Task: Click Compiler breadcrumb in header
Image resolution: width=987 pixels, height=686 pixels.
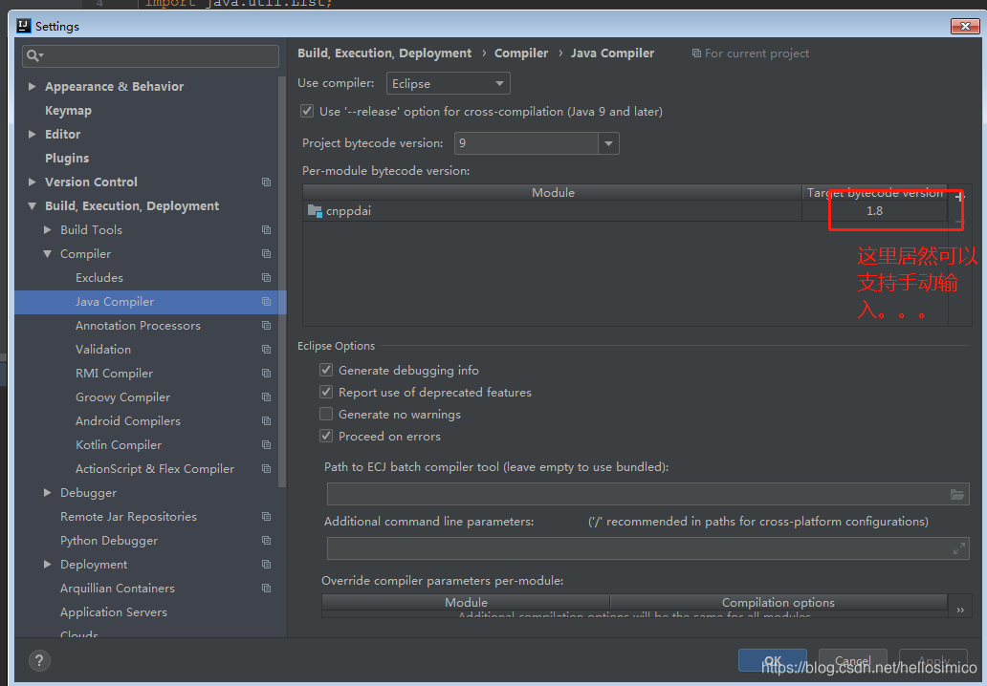Action: [521, 54]
